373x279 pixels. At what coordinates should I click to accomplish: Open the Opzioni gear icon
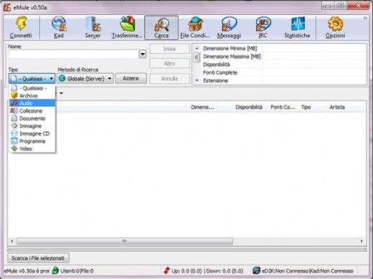point(335,24)
